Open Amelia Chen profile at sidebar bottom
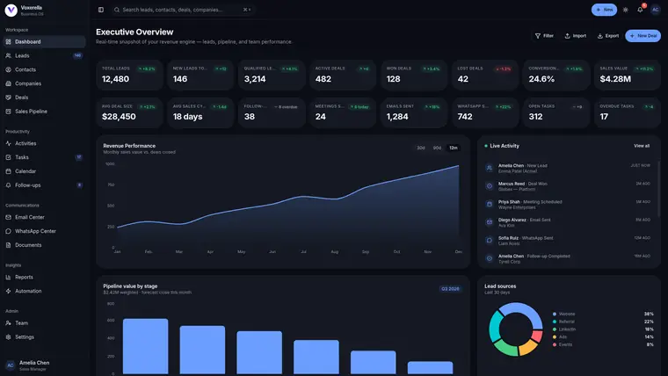This screenshot has height=376, width=668. point(44,365)
